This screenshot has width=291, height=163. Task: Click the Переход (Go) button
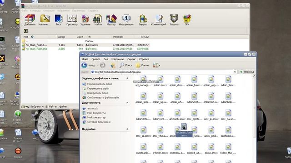247,72
